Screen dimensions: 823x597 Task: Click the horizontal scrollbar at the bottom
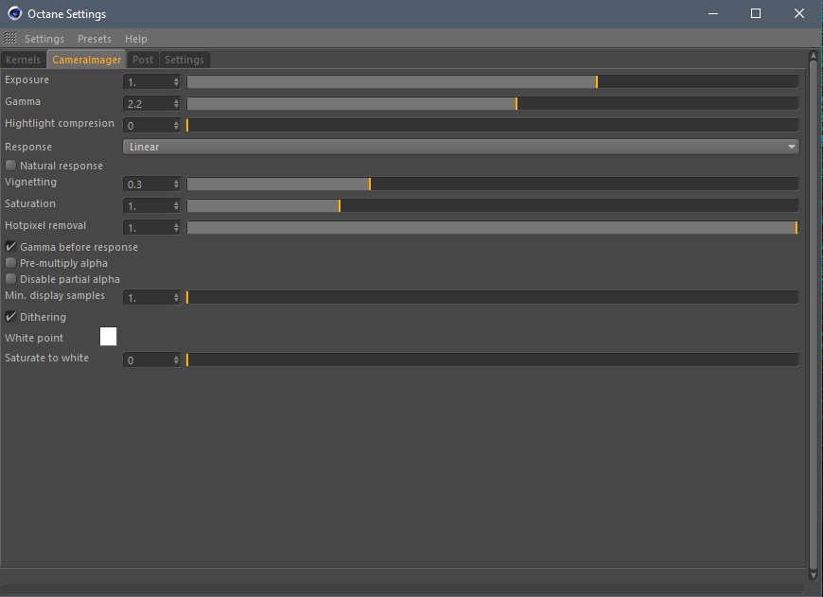403,589
